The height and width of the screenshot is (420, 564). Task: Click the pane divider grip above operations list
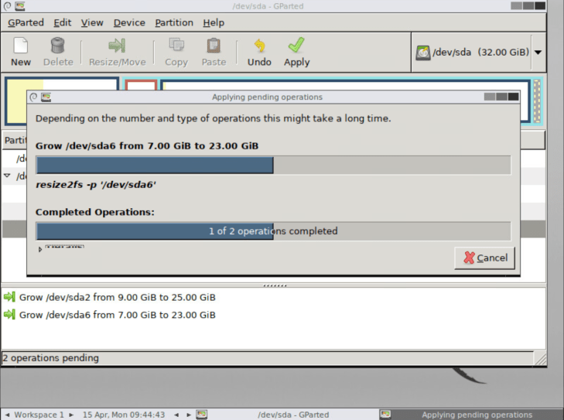tap(275, 285)
